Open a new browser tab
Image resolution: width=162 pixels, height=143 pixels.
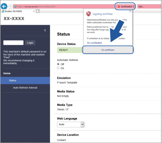[38, 11]
